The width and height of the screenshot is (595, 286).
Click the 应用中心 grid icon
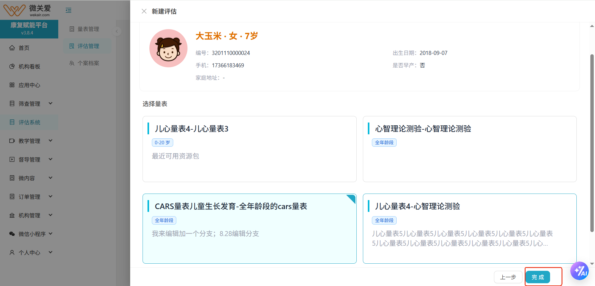click(12, 85)
